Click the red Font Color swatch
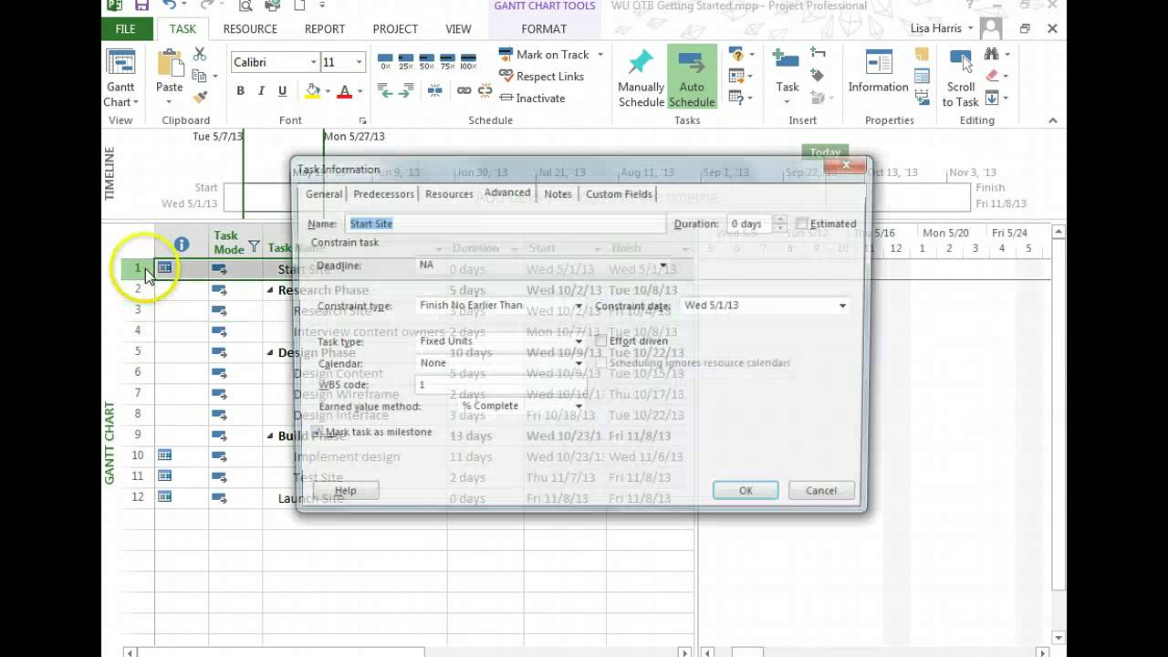Viewport: 1168px width, 657px height. coord(344,90)
